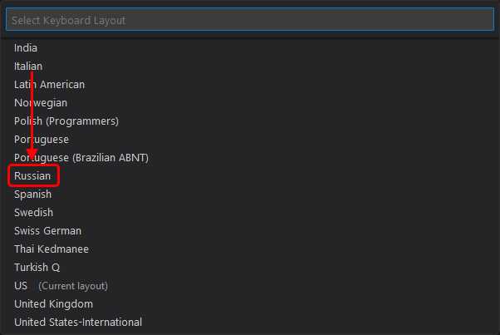Choose the Italian layout
This screenshot has width=500, height=335.
tap(28, 67)
